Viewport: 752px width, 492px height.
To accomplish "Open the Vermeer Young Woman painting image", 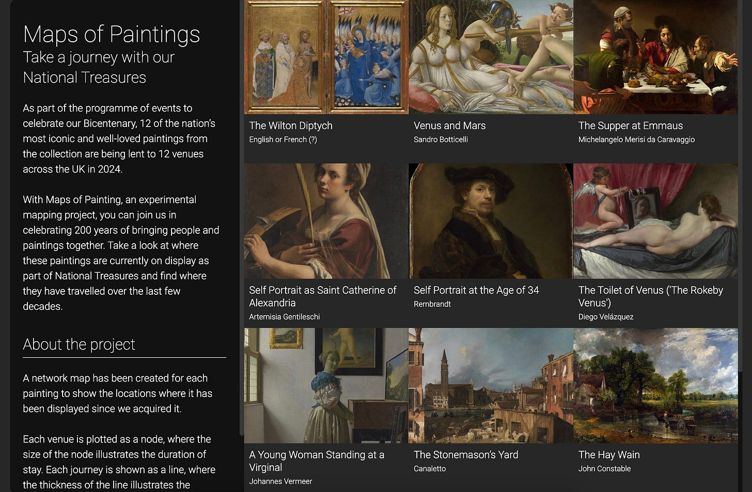I will [326, 386].
